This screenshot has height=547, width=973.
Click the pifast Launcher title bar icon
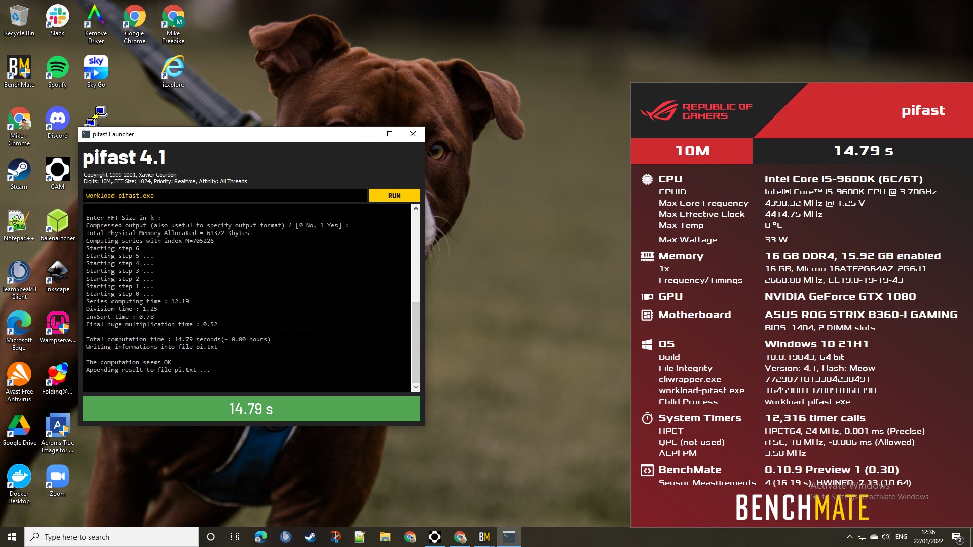tap(86, 134)
